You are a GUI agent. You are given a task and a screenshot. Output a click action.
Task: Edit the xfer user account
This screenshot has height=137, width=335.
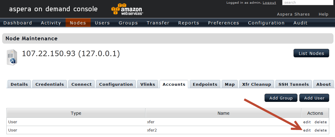[x=307, y=122]
